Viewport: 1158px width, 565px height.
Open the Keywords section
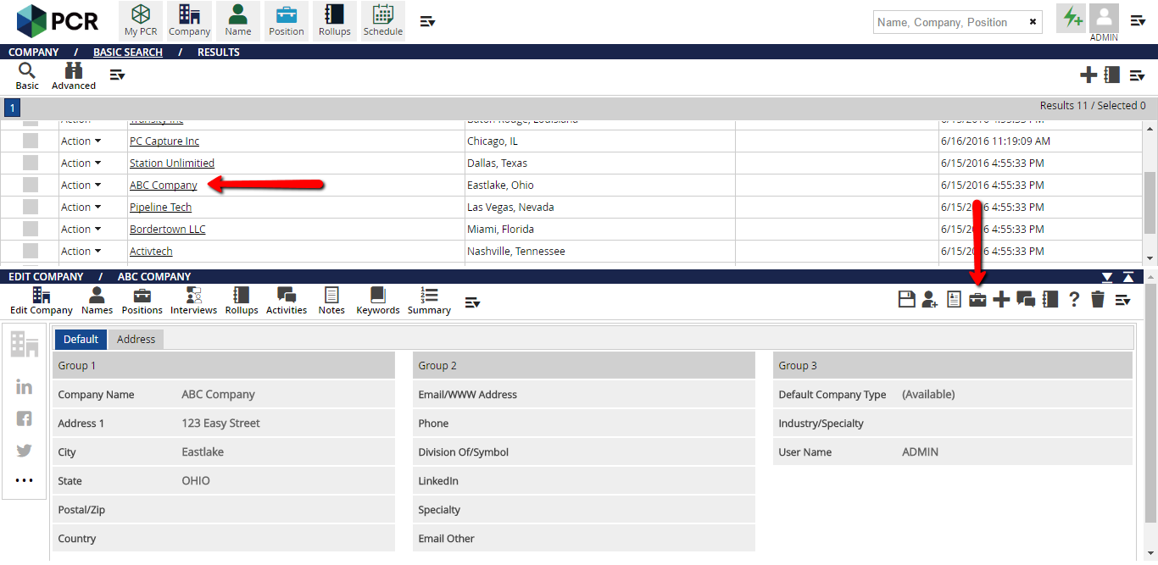click(378, 300)
